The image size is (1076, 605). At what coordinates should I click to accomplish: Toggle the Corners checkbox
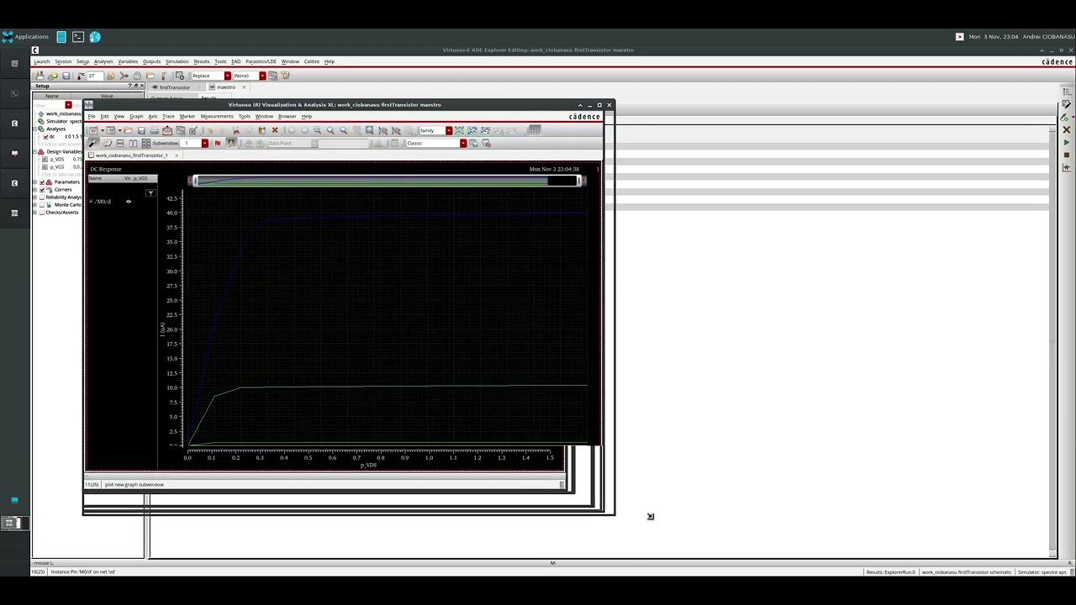tap(42, 190)
